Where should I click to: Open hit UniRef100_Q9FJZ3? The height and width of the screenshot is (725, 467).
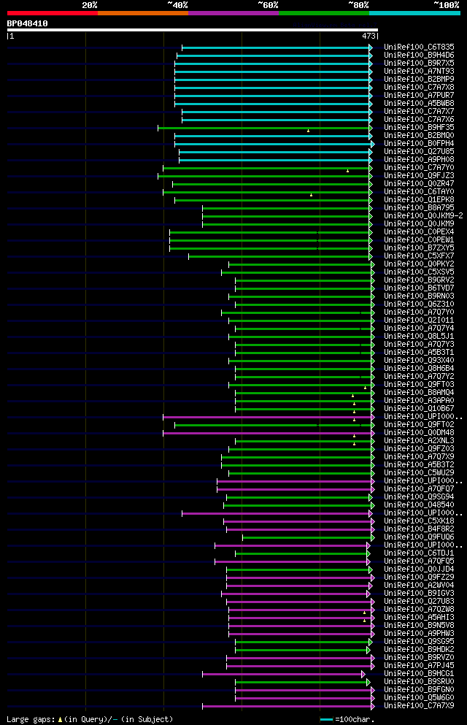click(419, 176)
